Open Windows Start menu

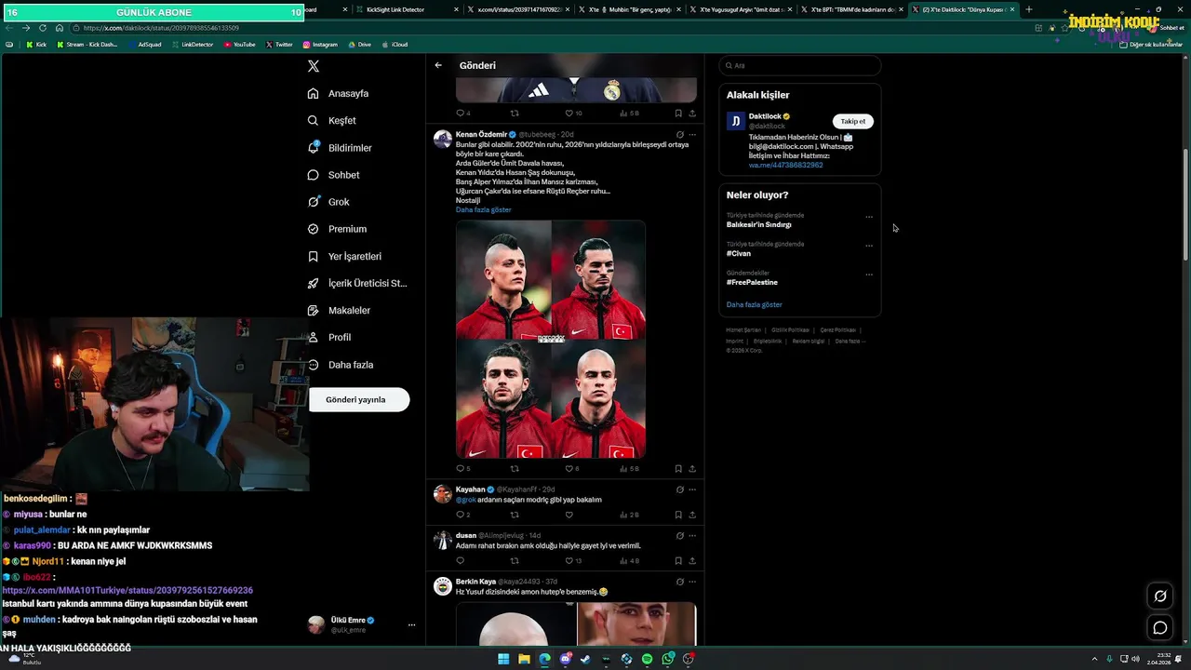tap(503, 659)
